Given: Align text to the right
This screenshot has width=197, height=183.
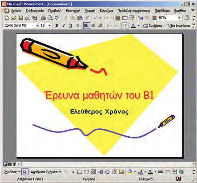Looking at the screenshot, I should [x=101, y=26].
